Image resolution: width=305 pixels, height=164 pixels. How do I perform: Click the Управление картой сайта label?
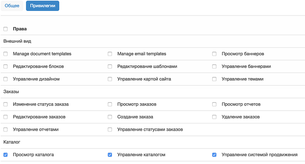point(144,79)
